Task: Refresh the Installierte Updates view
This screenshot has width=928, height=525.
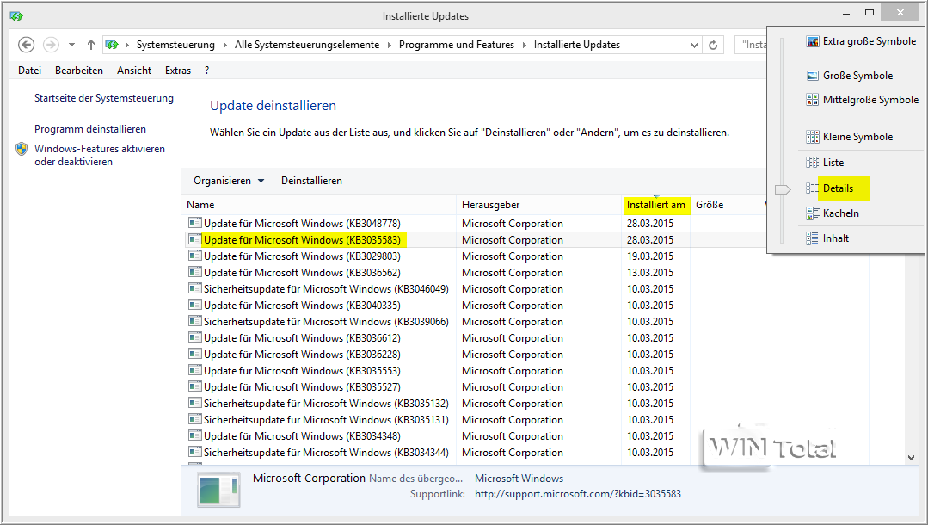Action: pos(713,45)
